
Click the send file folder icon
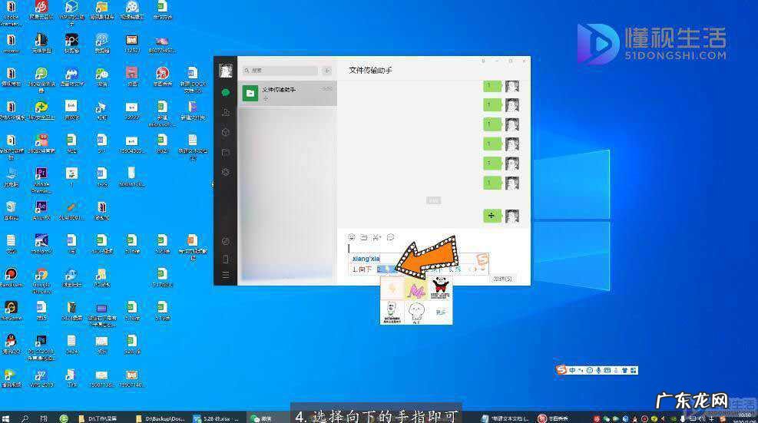point(364,237)
